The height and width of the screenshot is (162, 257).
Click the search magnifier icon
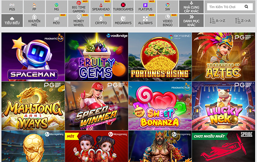(246, 7)
